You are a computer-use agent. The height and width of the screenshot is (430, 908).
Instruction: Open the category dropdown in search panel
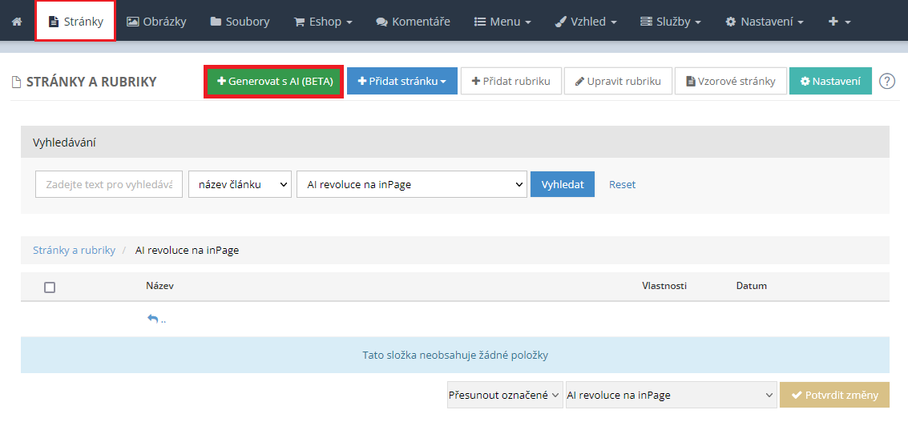click(411, 184)
